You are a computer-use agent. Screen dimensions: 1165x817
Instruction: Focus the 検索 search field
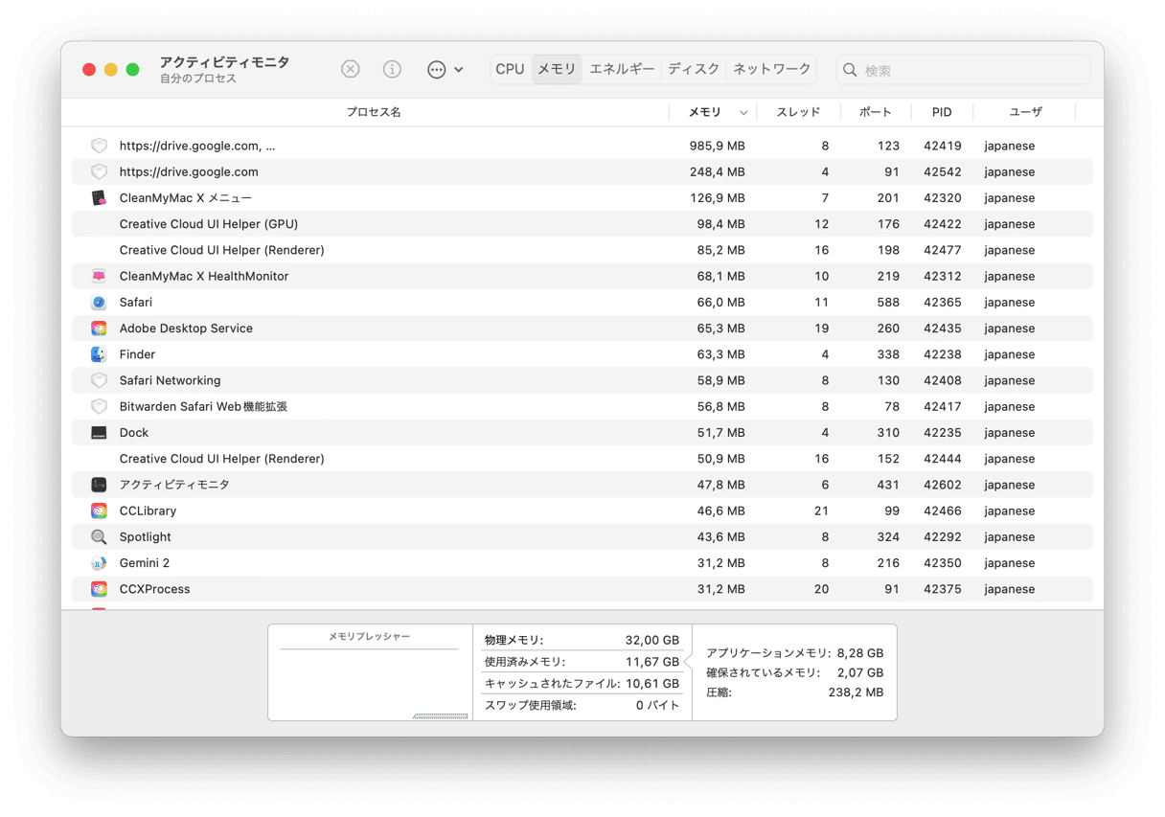[963, 70]
